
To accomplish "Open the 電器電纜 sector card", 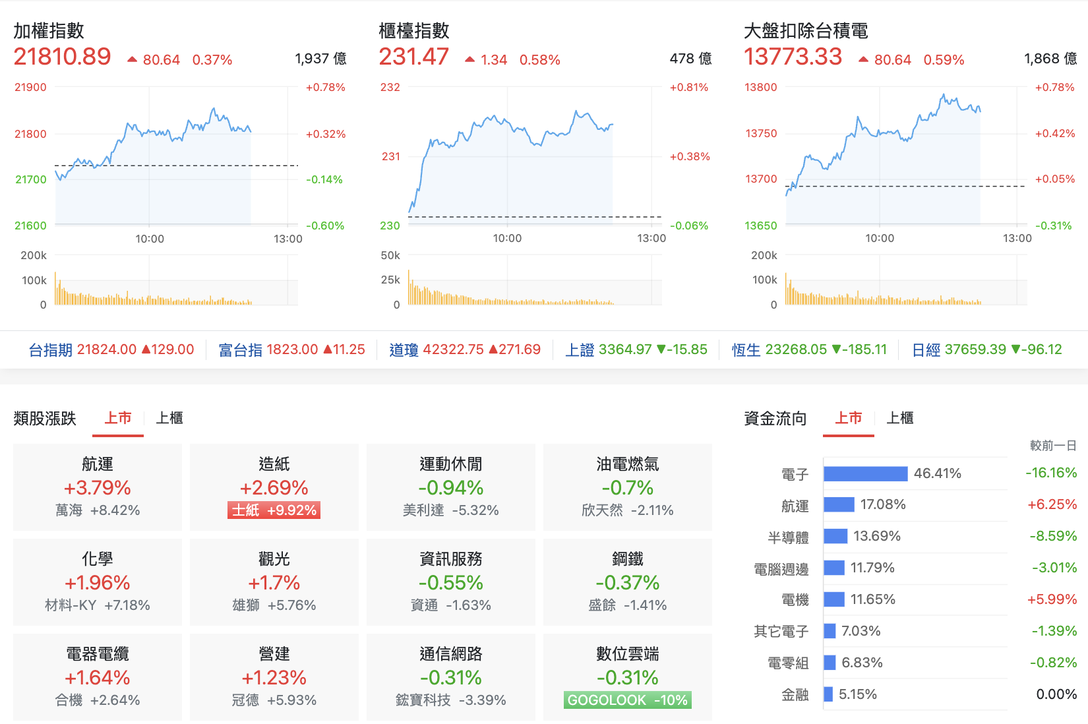I will (x=98, y=677).
